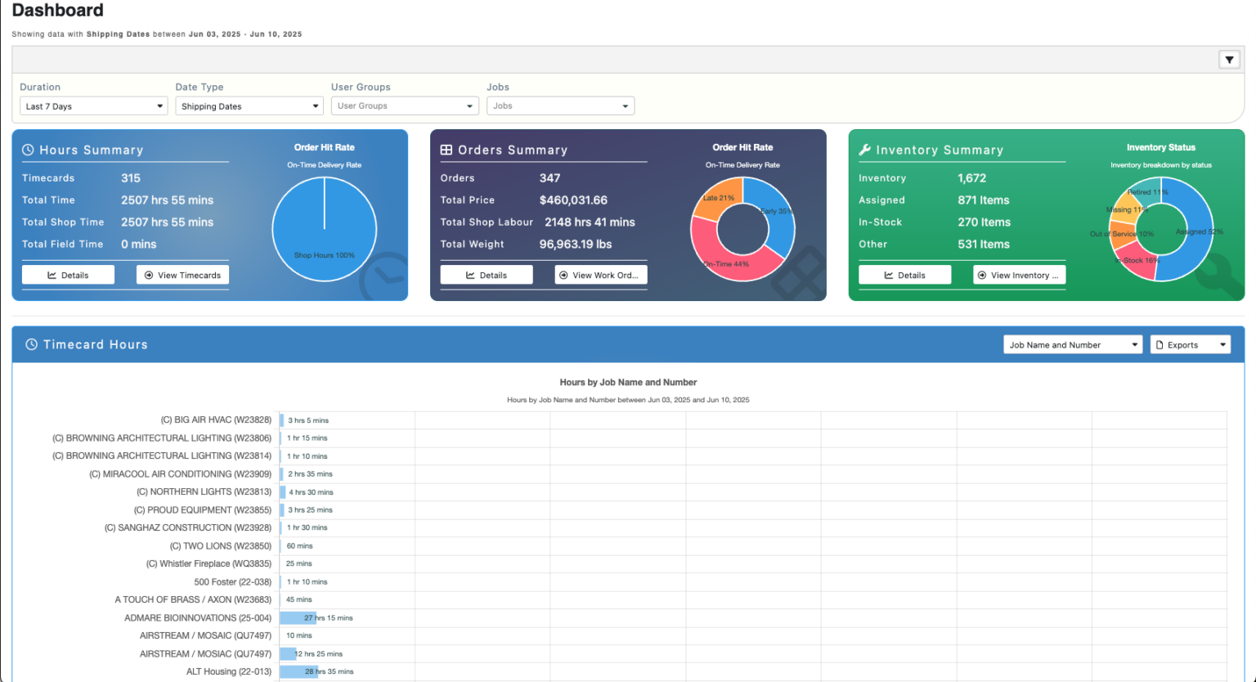Open the Duration dropdown showing Last 7 Days
This screenshot has width=1256, height=682.
(92, 105)
